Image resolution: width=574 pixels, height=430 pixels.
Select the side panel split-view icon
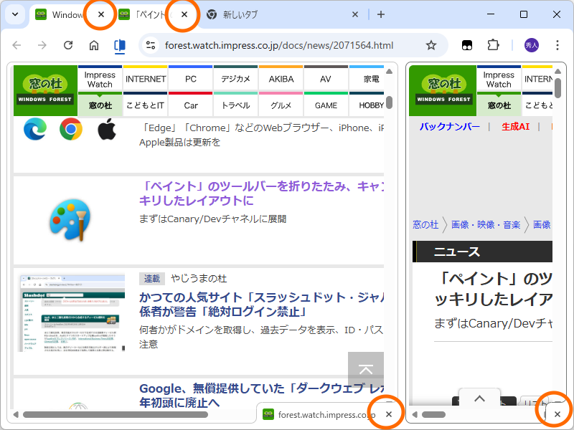coord(119,44)
